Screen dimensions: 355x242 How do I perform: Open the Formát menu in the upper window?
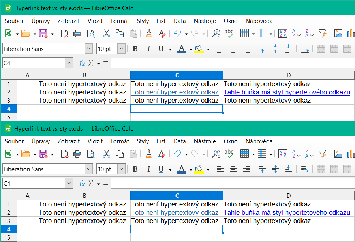[120, 21]
